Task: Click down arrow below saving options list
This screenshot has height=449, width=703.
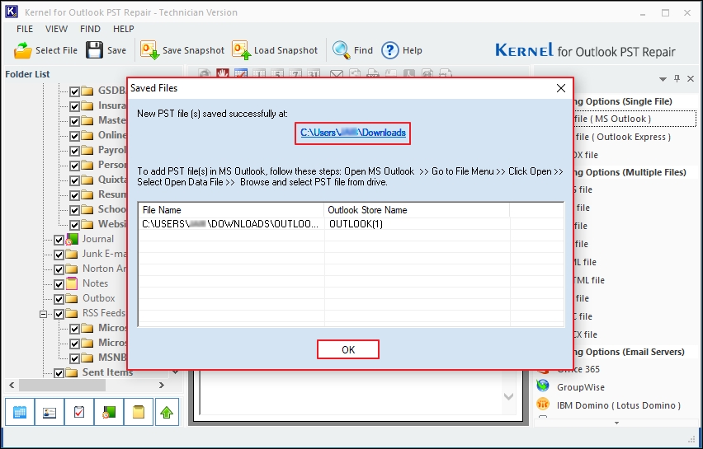Action: (x=616, y=423)
